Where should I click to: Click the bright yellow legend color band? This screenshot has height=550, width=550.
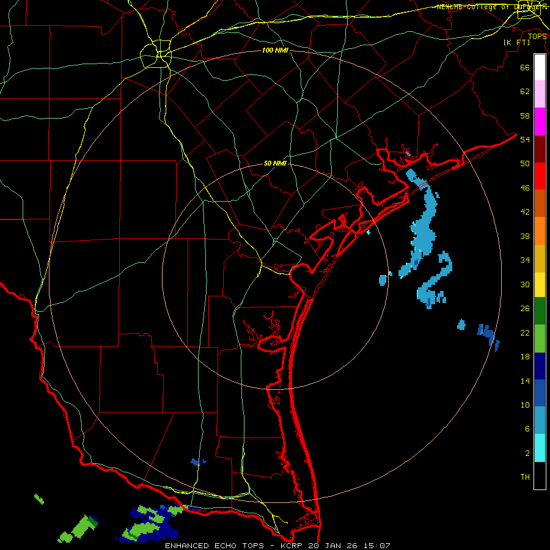point(540,285)
